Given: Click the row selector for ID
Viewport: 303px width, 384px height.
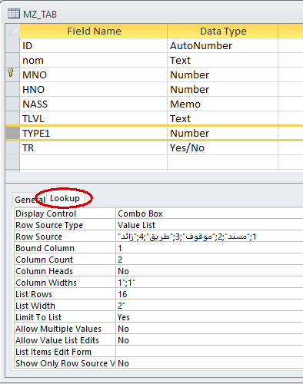Looking at the screenshot, I should click(12, 46).
